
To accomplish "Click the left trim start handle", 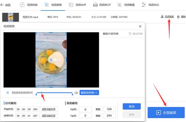I will click(36, 94).
